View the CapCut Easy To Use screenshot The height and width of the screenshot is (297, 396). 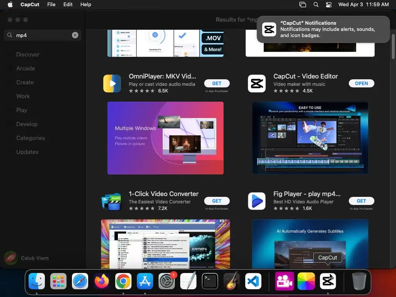[310, 138]
